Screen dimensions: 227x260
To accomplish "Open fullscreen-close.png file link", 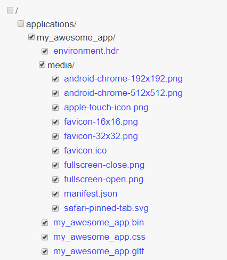I will coord(104,165).
